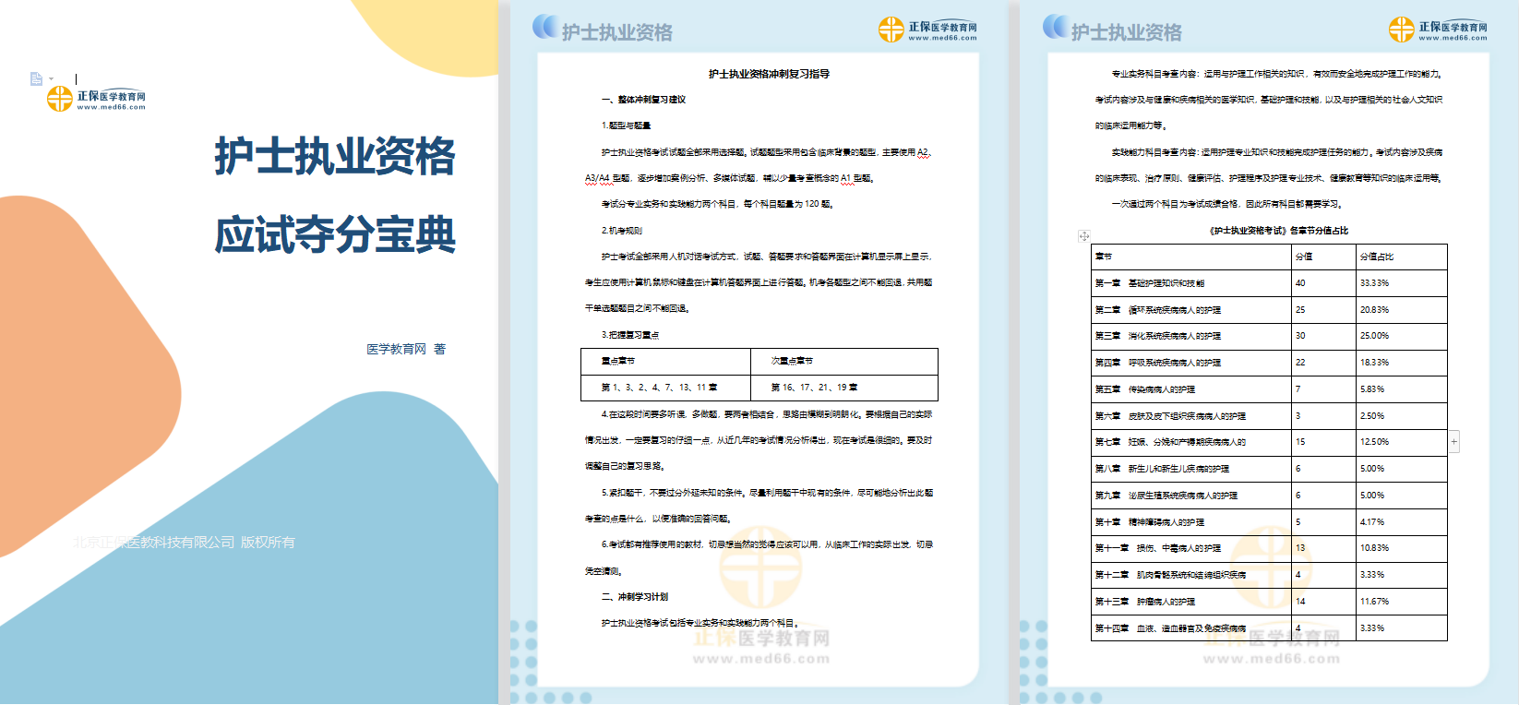Image resolution: width=1519 pixels, height=705 pixels.
Task: Click the 医学教育网 著 author line
Action: click(406, 349)
